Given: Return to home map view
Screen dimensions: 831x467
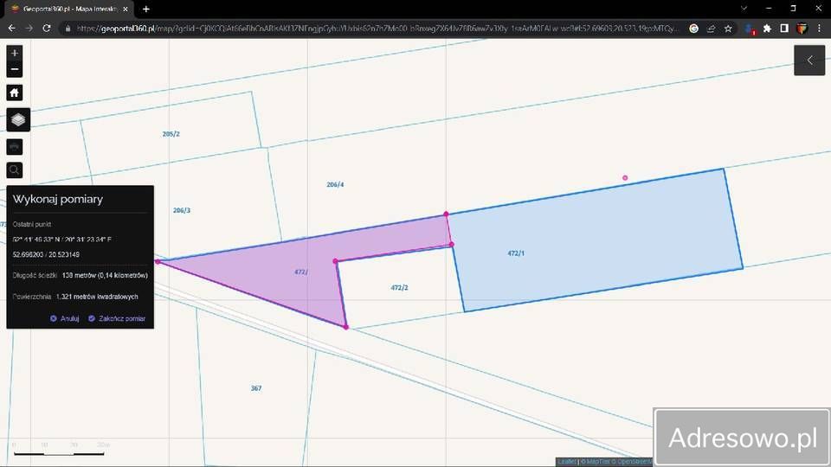Looking at the screenshot, I should point(15,93).
